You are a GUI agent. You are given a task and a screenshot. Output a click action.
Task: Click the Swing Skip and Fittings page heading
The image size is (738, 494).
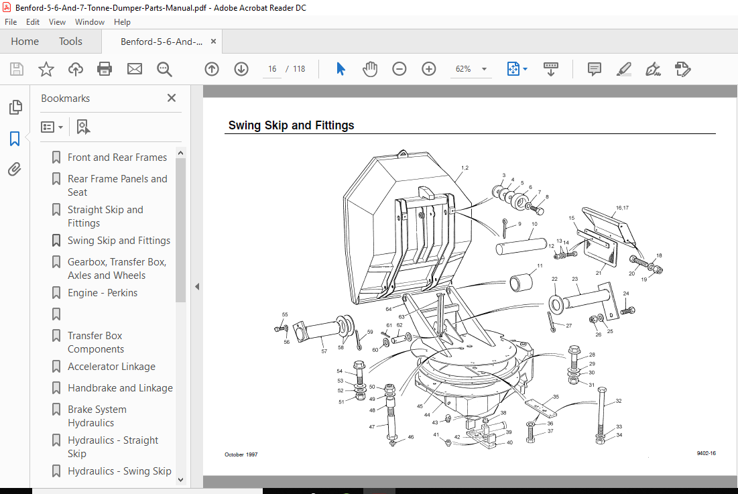291,125
